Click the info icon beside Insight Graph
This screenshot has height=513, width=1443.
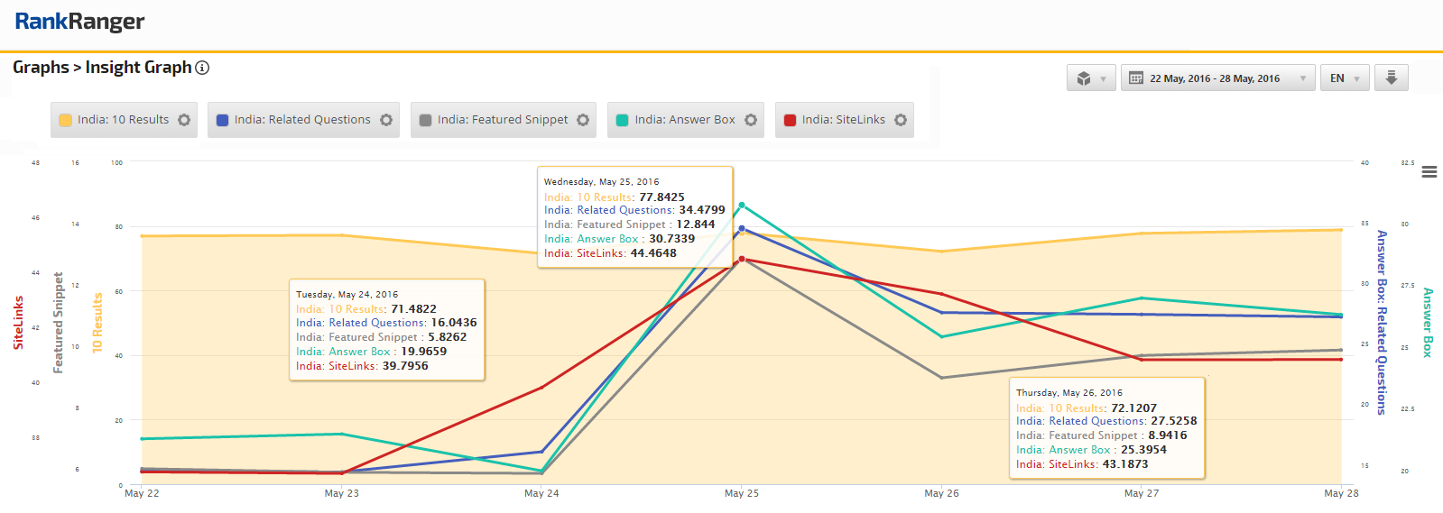[x=202, y=68]
